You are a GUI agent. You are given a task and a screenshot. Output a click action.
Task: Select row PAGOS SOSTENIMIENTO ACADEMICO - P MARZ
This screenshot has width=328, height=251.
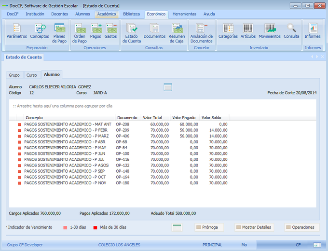point(119,136)
